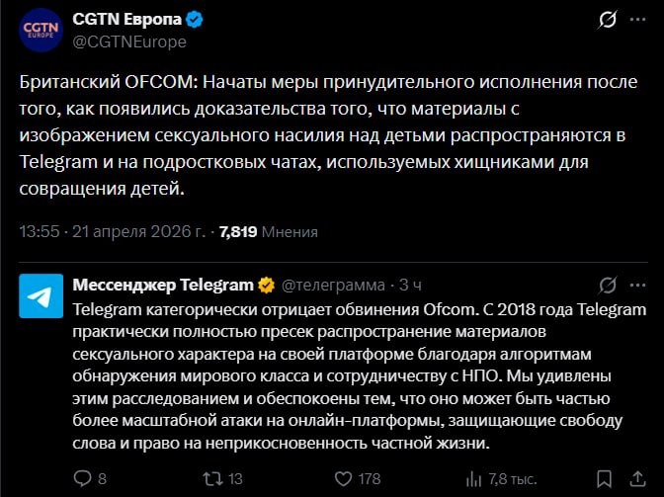
Task: Open the @телеграмма handle
Action: [x=334, y=286]
